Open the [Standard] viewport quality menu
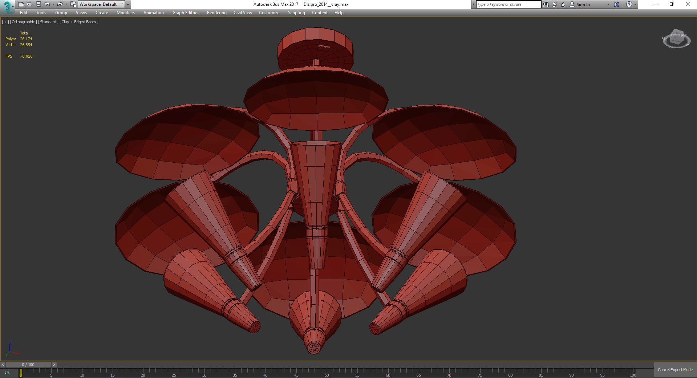Image resolution: width=697 pixels, height=378 pixels. click(x=48, y=22)
